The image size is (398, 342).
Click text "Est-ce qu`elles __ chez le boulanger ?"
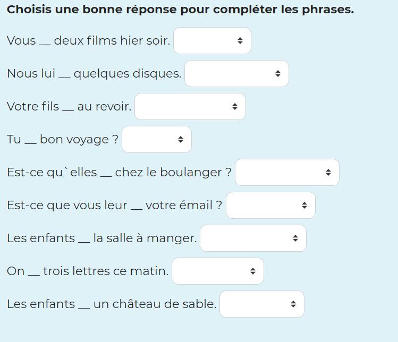(x=119, y=173)
